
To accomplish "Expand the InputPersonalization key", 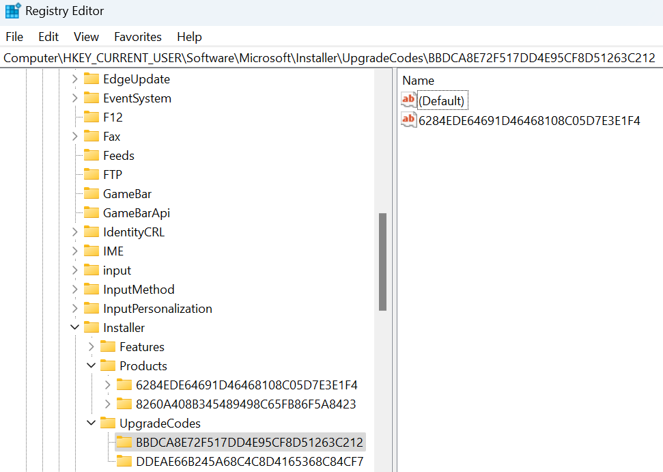I will tap(75, 309).
